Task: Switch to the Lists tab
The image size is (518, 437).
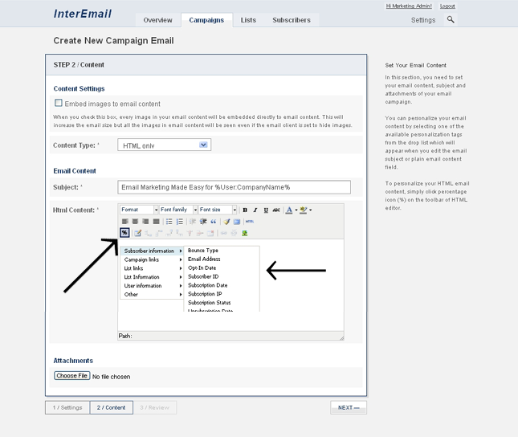Action: [x=249, y=20]
